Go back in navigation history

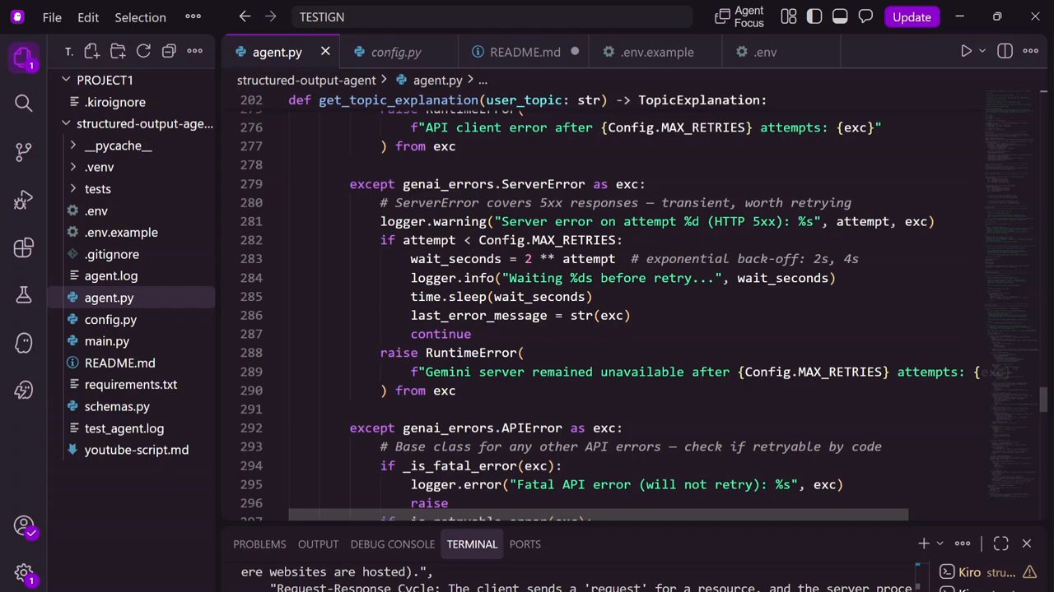tap(245, 16)
